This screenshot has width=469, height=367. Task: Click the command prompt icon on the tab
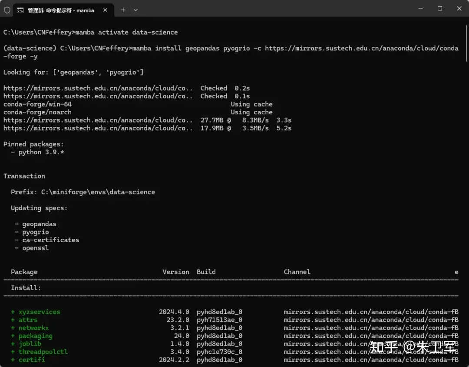(20, 10)
